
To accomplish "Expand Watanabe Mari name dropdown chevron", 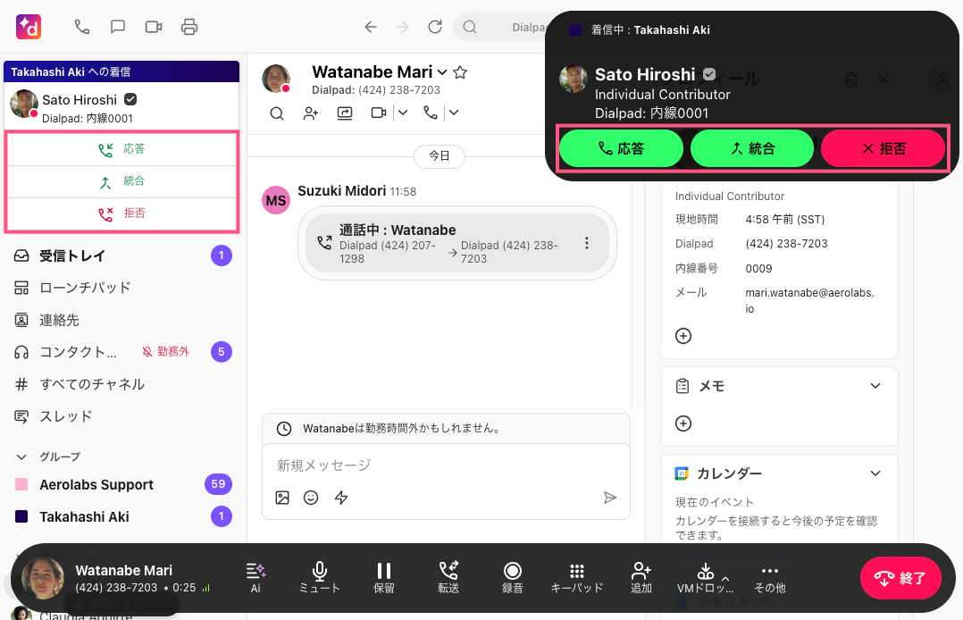I will coord(442,72).
